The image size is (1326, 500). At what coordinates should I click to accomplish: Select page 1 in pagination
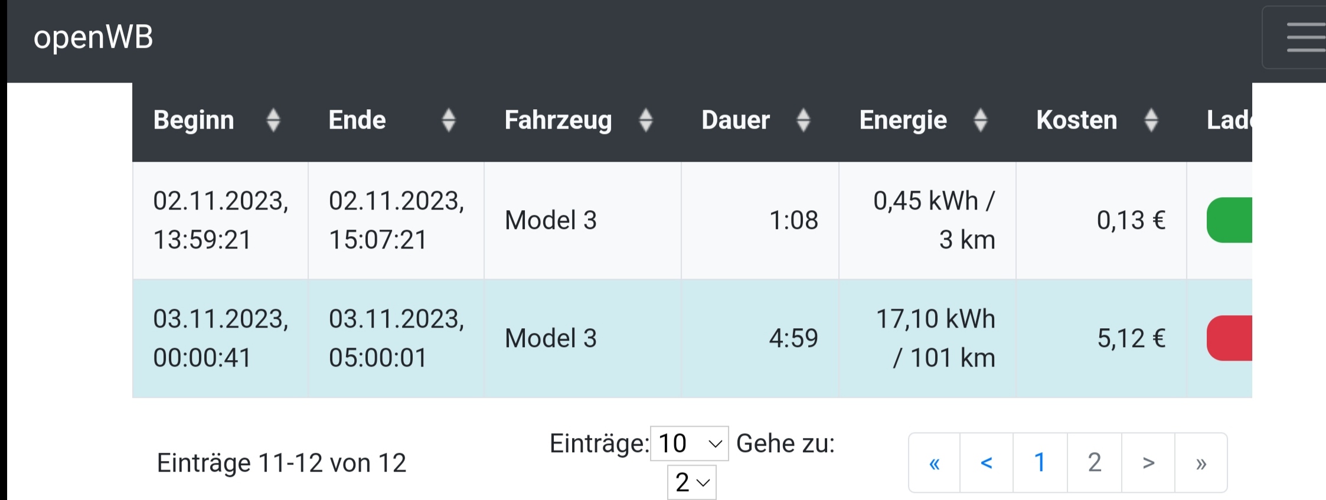(1040, 463)
